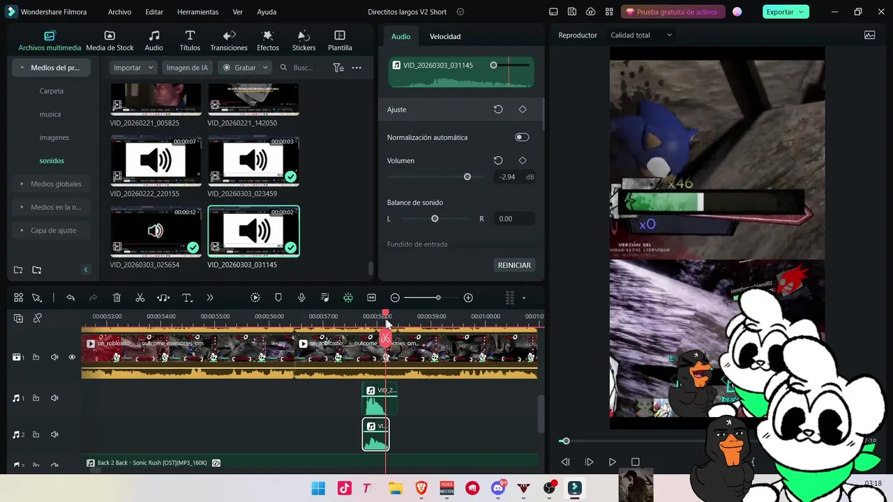
Task: Open the Archivos multimedia panel
Action: point(50,41)
